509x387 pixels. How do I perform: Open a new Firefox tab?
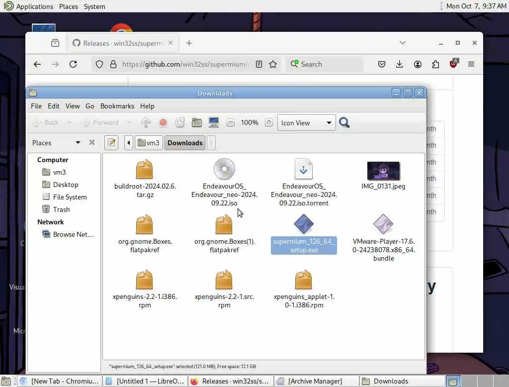189,43
